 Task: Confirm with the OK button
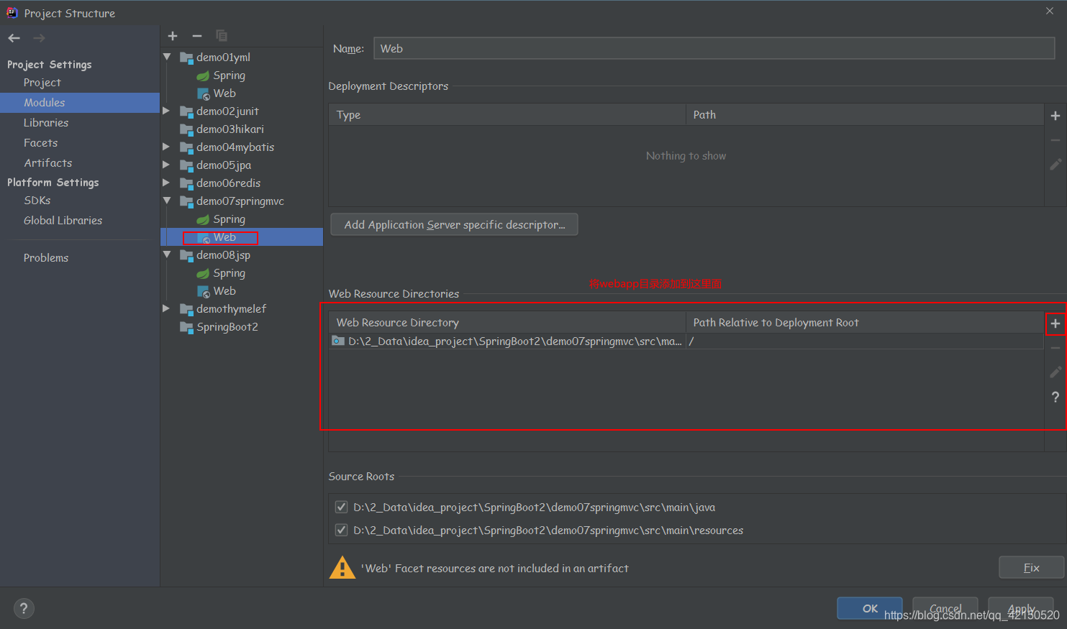tap(870, 608)
